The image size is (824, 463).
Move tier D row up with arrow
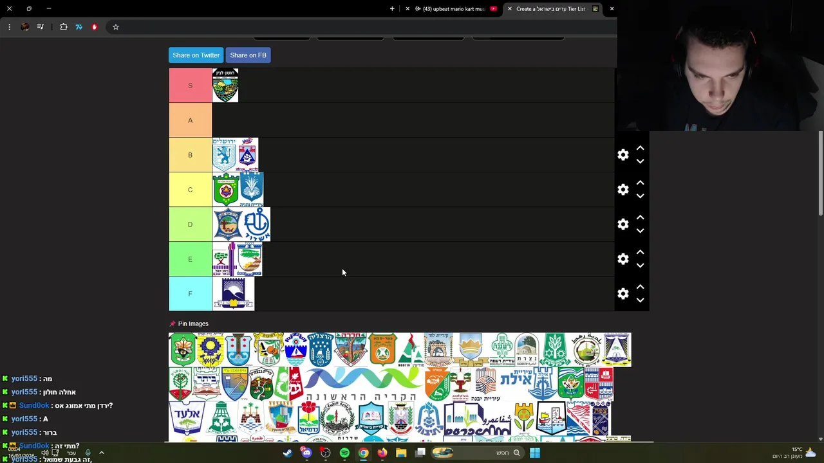tap(640, 217)
